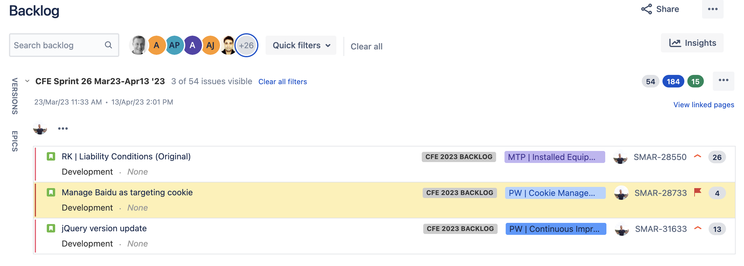Click the story icon of jQuery version update
Viewport: 744px width, 266px height.
click(x=51, y=229)
